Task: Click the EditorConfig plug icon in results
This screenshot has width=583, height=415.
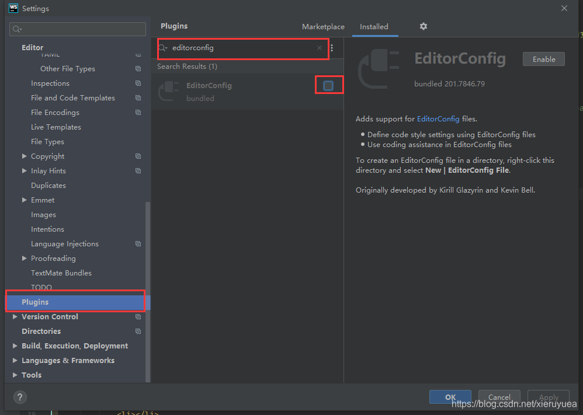Action: pyautogui.click(x=169, y=91)
